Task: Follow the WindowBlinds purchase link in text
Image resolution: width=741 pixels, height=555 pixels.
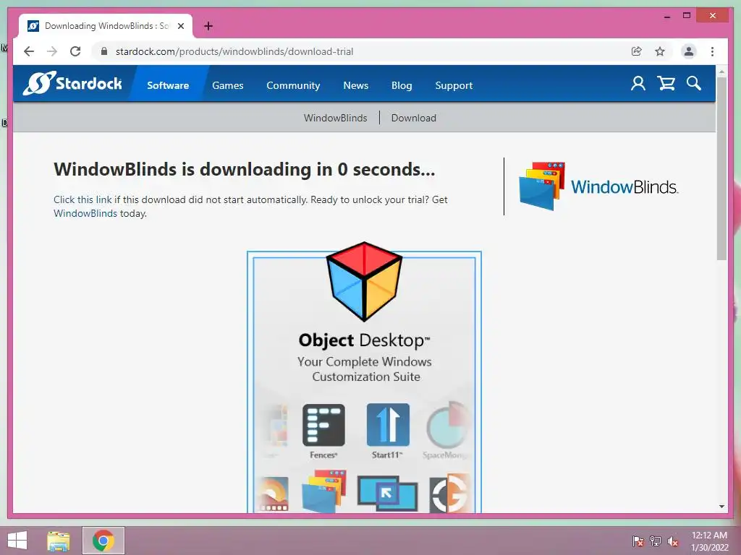Action: pos(85,213)
